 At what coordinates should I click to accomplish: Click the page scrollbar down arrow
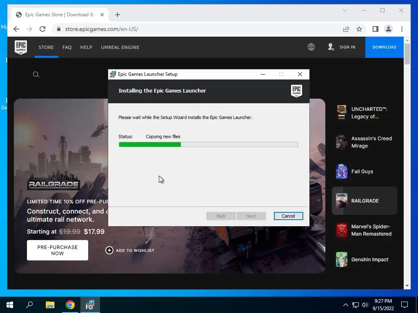407,286
